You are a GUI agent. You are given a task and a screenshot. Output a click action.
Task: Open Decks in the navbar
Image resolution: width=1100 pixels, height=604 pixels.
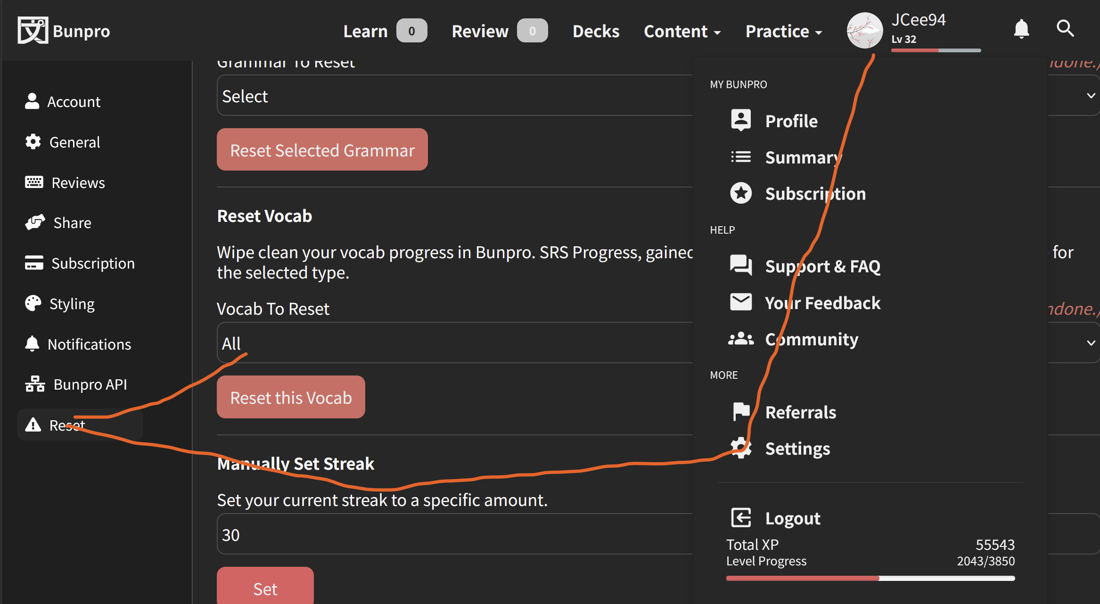596,31
